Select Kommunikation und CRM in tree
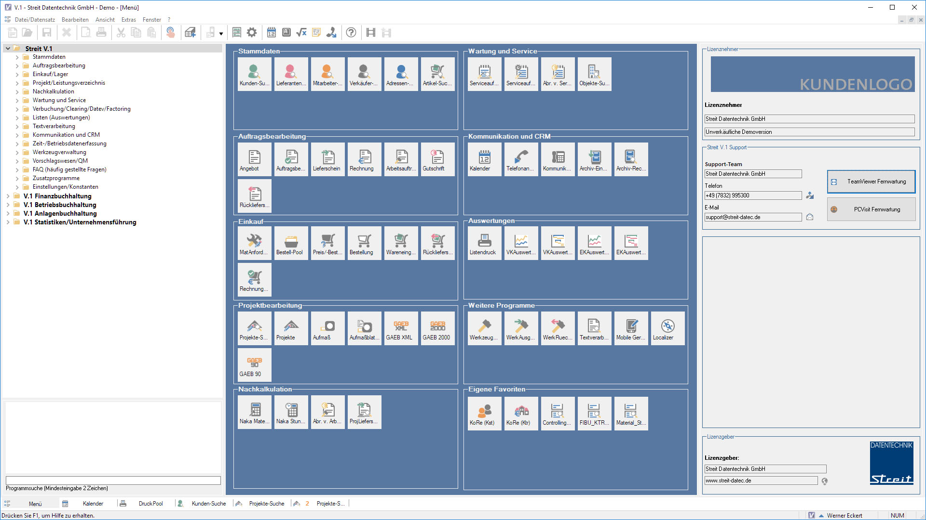Viewport: 926px width, 520px height. click(66, 135)
